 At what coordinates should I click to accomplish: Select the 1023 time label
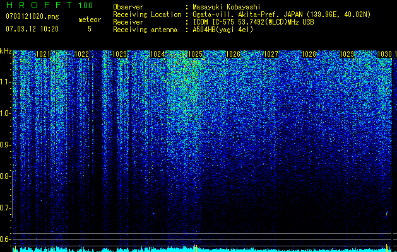point(119,54)
